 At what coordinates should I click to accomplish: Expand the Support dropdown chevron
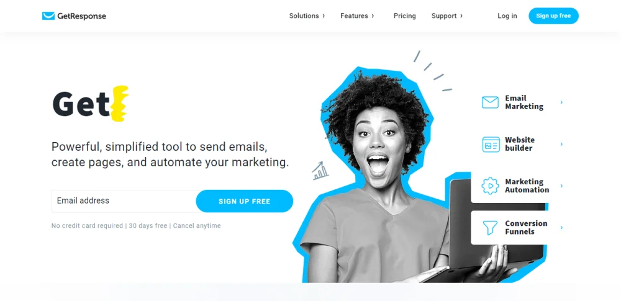[x=461, y=16]
